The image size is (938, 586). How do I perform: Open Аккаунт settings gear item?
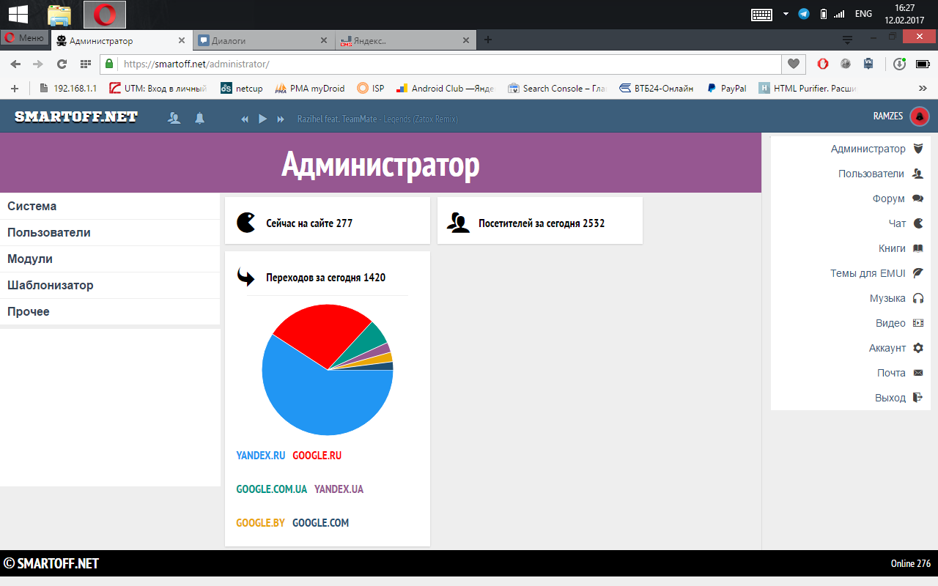click(895, 348)
